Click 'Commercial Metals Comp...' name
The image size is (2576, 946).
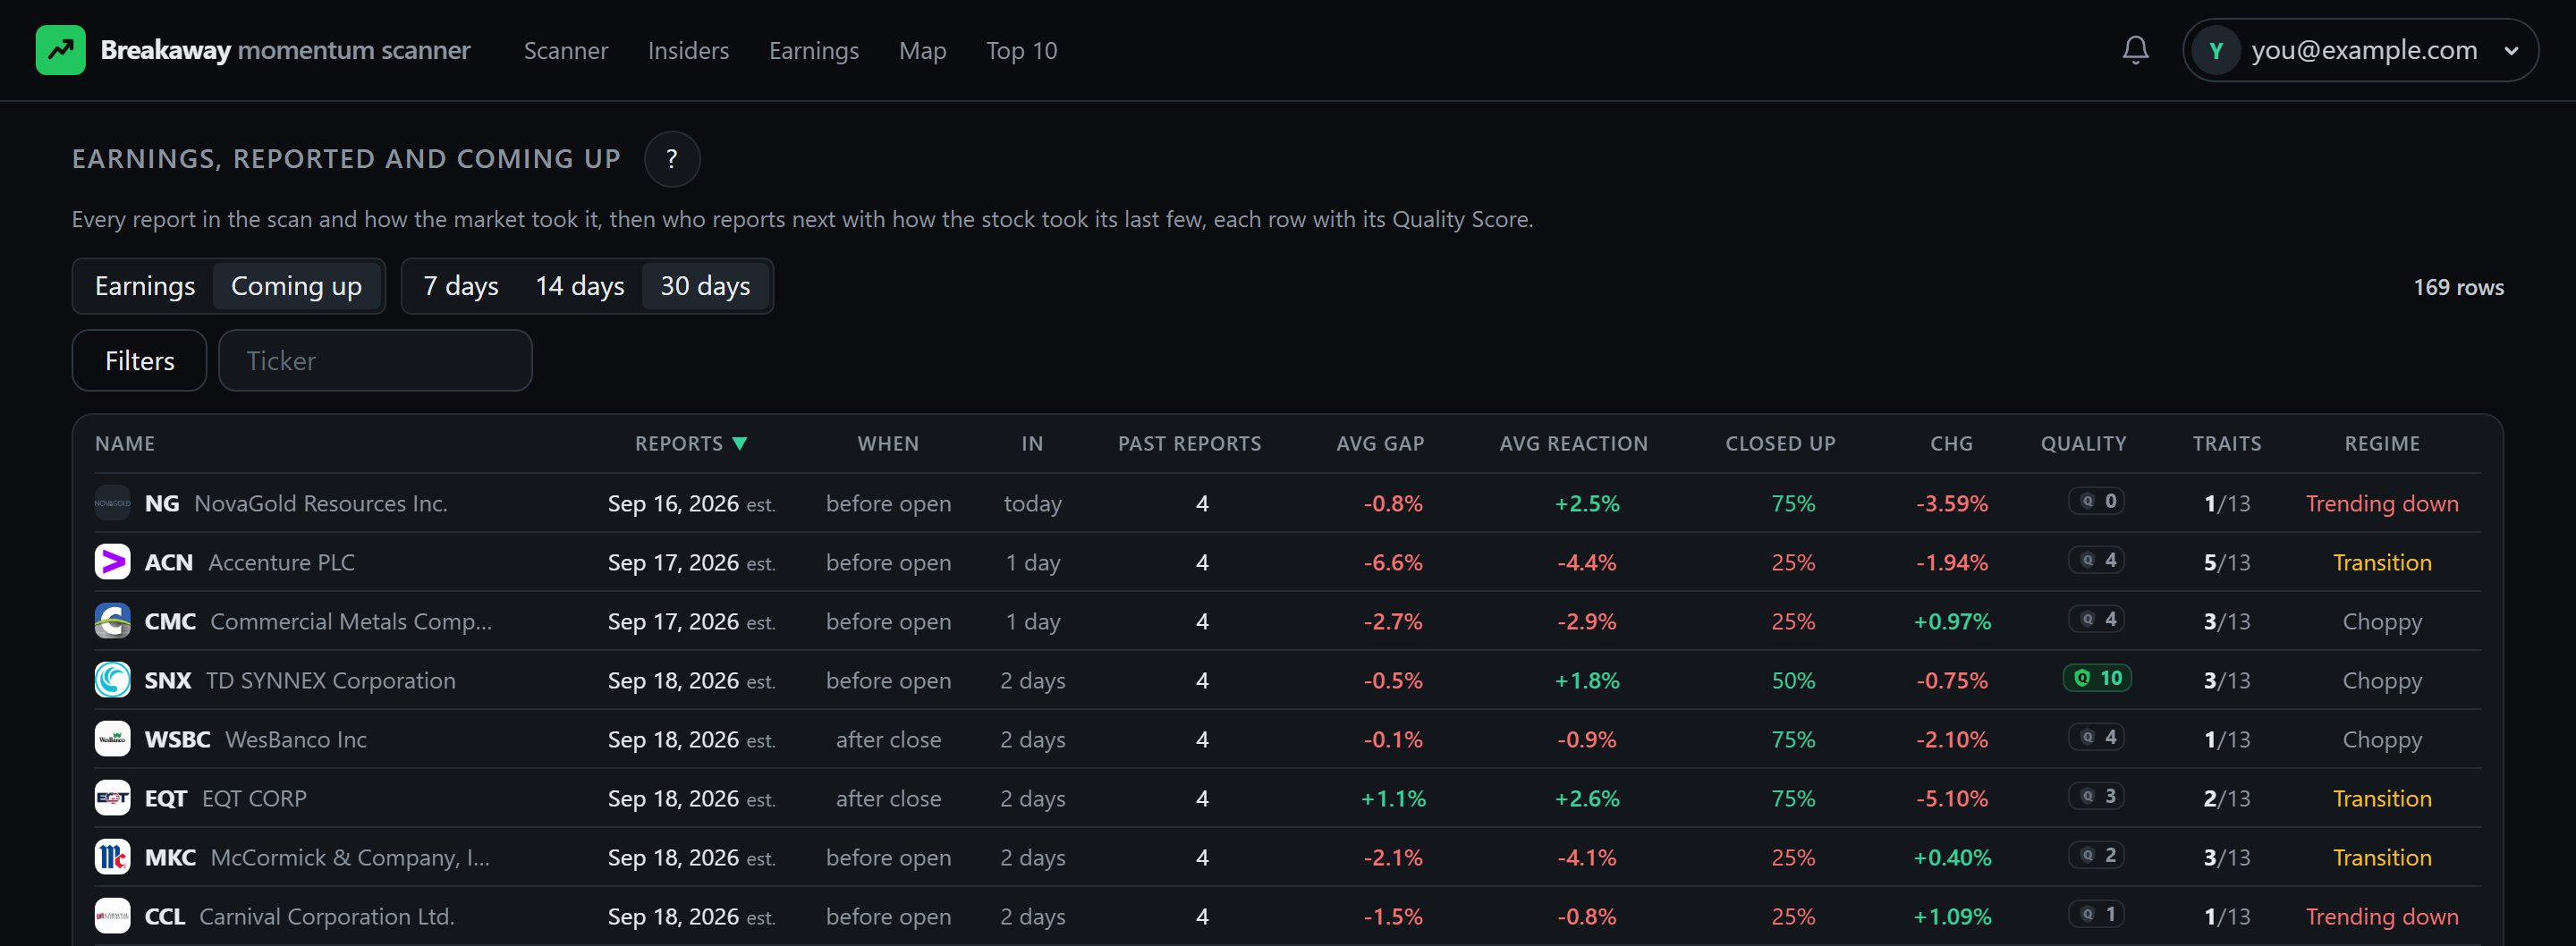point(351,621)
